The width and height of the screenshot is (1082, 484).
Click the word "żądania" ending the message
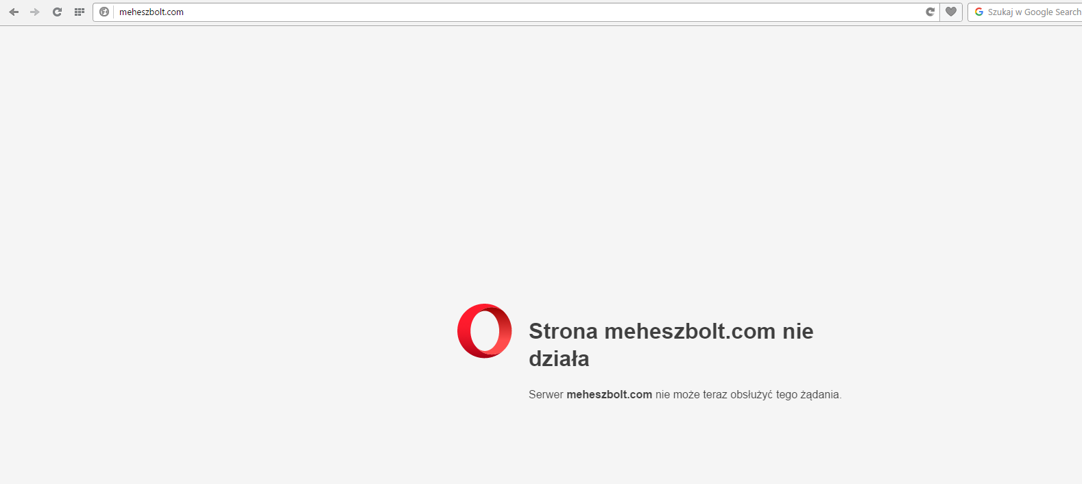(x=819, y=395)
